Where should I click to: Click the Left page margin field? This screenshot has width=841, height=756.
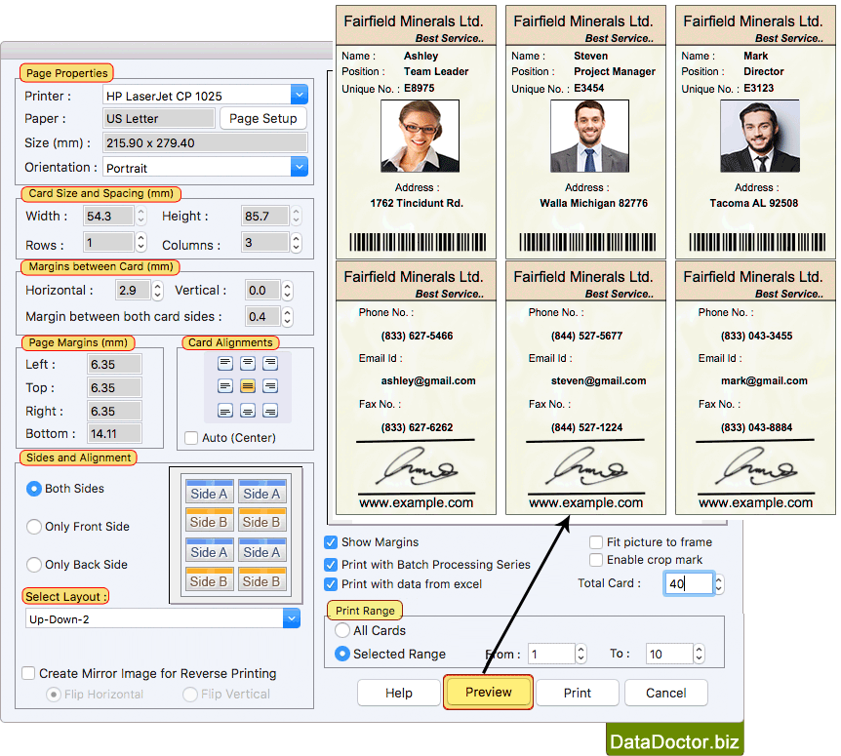114,365
